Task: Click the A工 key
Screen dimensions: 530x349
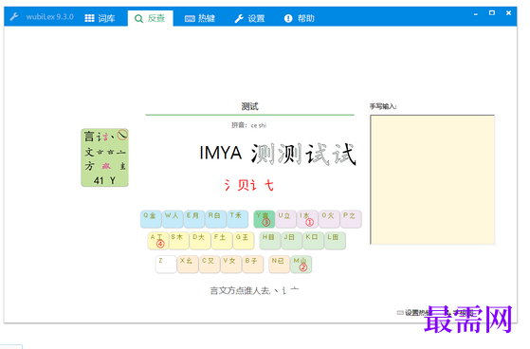Action: tap(157, 241)
